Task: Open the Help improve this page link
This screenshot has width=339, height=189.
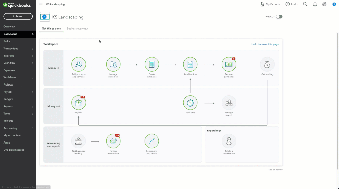Action: 265,44
